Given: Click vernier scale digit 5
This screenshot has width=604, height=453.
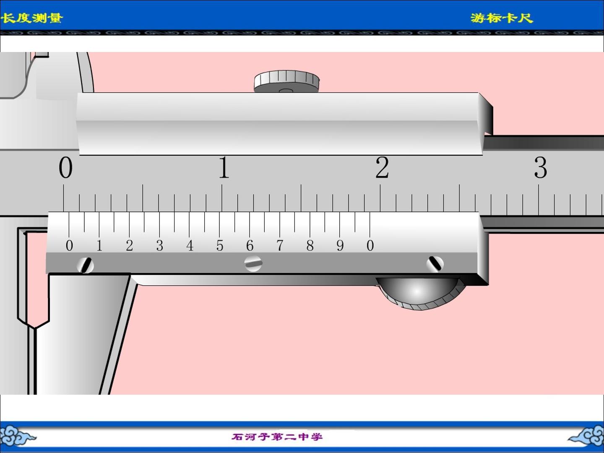Looking at the screenshot, I should 220,245.
